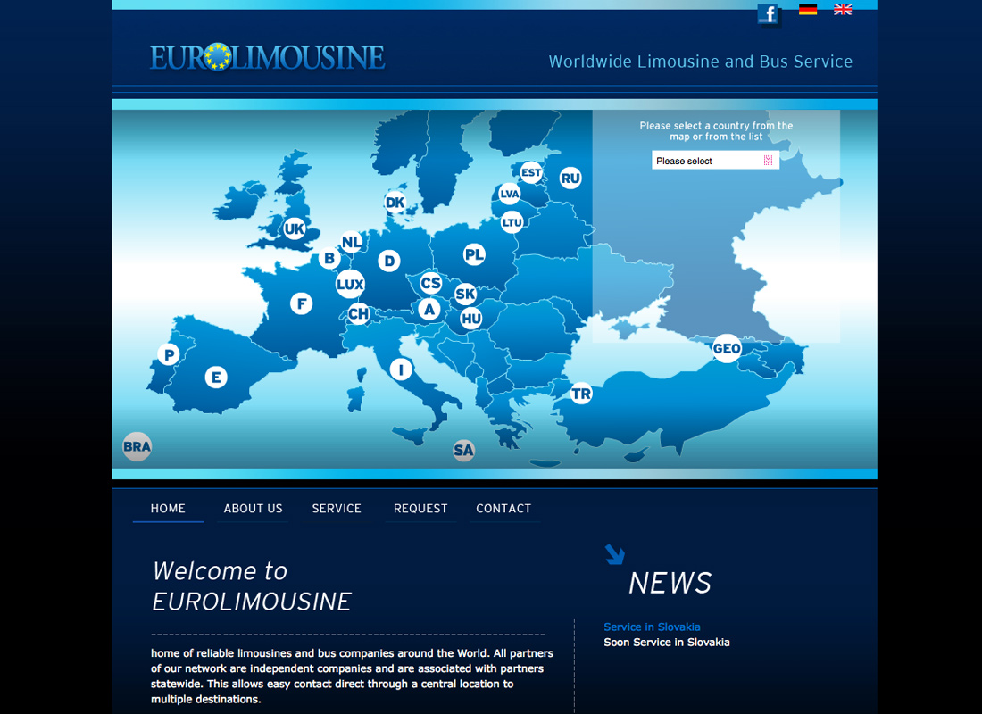Select the BRA marker on the map
The width and height of the screenshot is (982, 714).
click(x=137, y=446)
